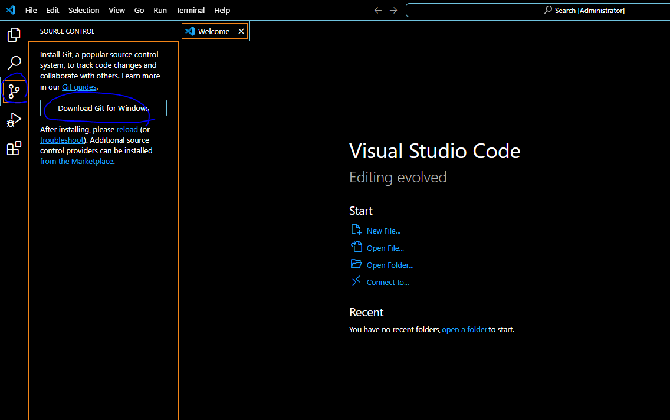This screenshot has width=670, height=420.
Task: Open the Run menu
Action: [160, 10]
